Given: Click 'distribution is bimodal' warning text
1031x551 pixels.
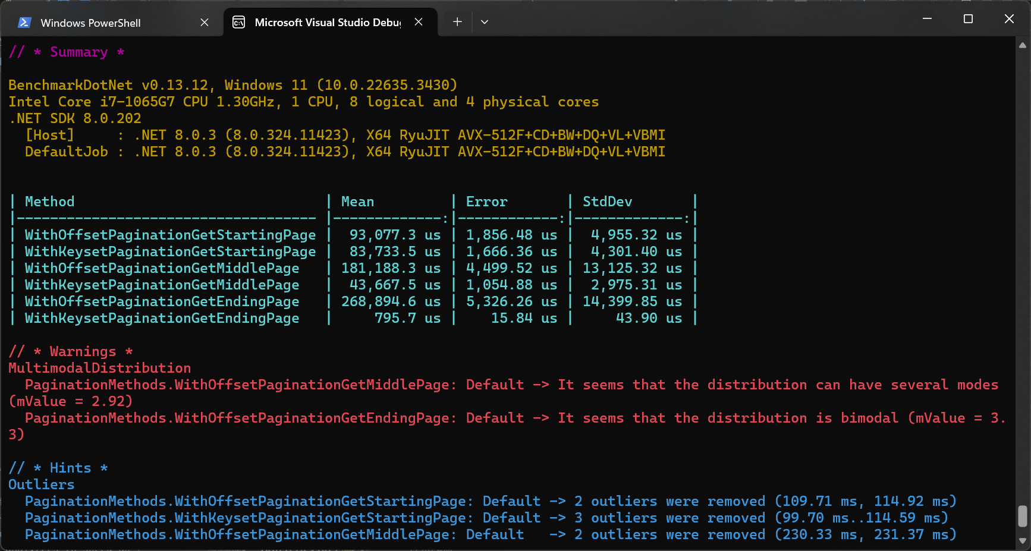Looking at the screenshot, I should tap(803, 418).
